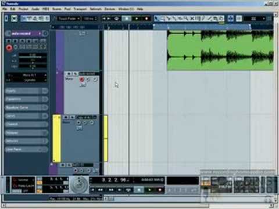This screenshot has height=209, width=279.
Task: Click the toolbar Record button
Action: click(x=146, y=19)
